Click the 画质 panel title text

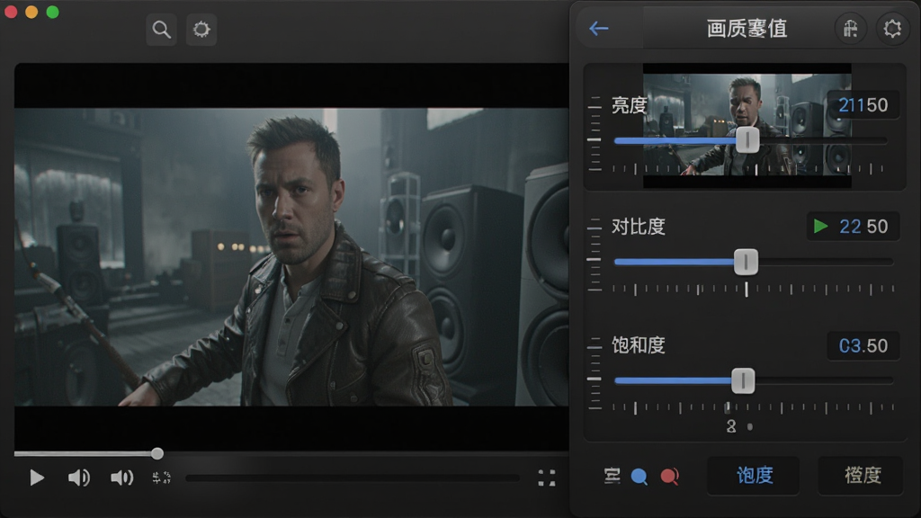click(x=747, y=28)
